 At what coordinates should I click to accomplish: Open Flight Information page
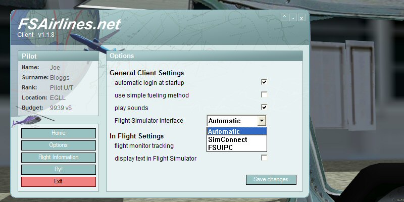tap(59, 158)
